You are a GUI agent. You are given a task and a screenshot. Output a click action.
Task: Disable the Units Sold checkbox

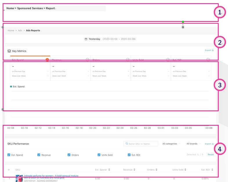(x=99, y=155)
